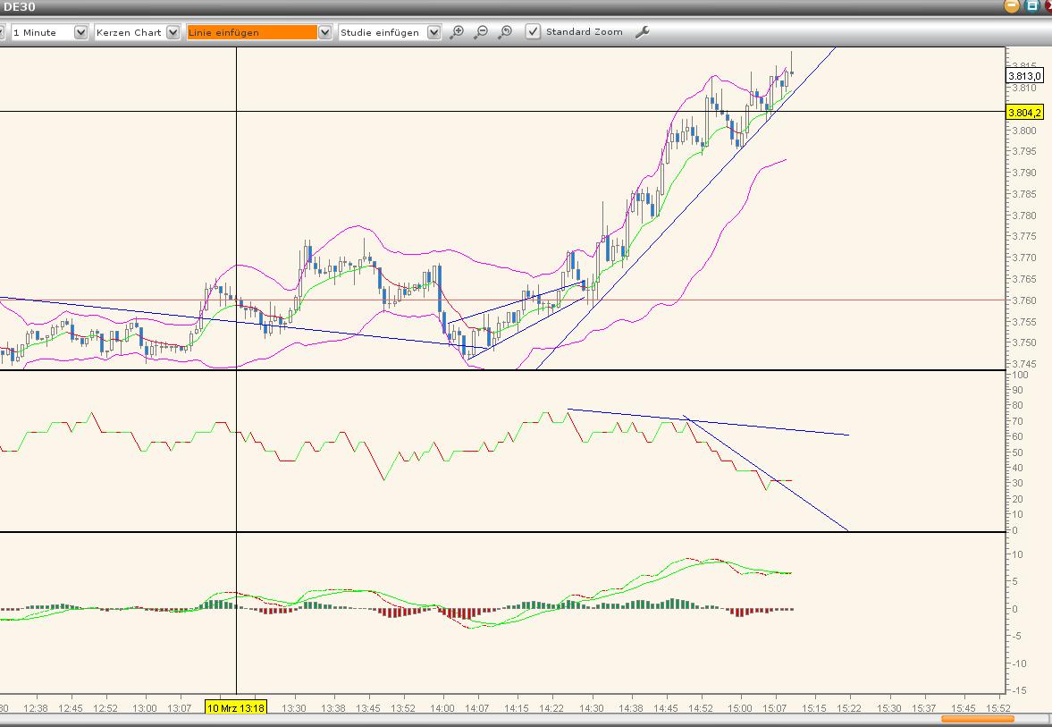Open the Studie einfügen dropdown
This screenshot has width=1052, height=727.
click(x=433, y=31)
